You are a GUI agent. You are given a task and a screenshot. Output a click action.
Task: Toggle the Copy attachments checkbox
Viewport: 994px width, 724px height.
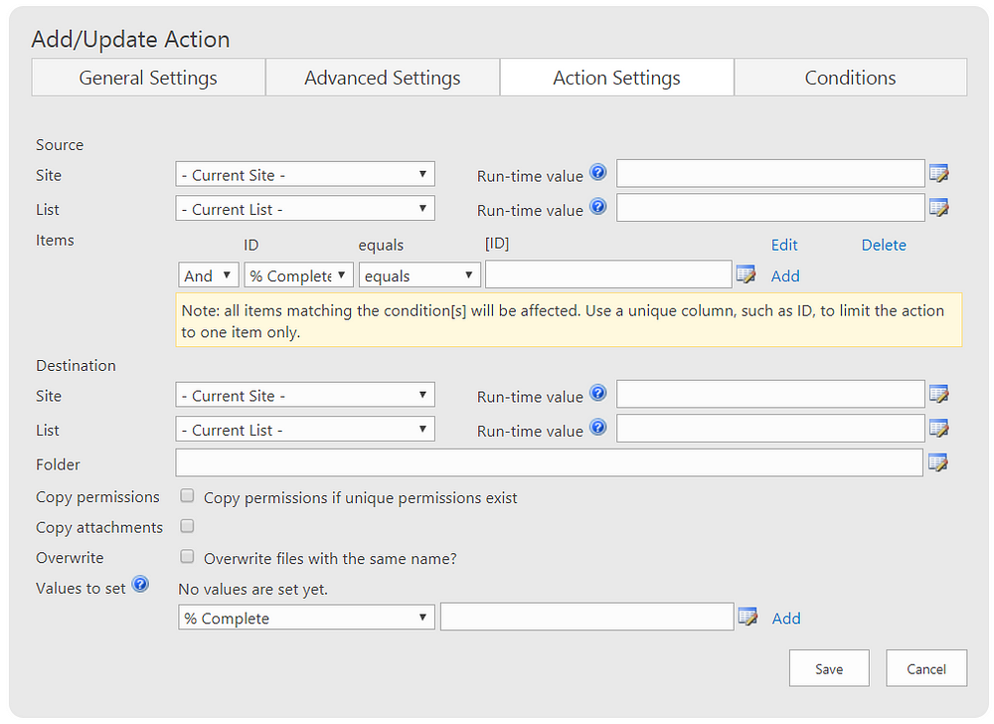[x=187, y=526]
